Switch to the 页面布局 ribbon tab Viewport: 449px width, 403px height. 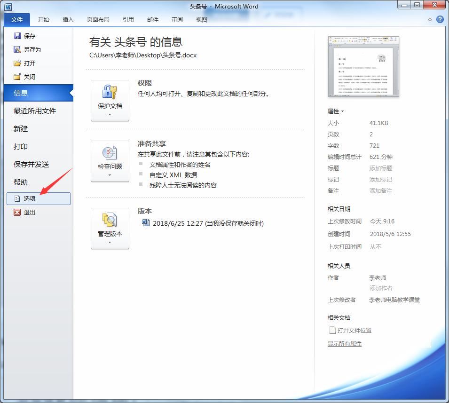click(x=98, y=19)
